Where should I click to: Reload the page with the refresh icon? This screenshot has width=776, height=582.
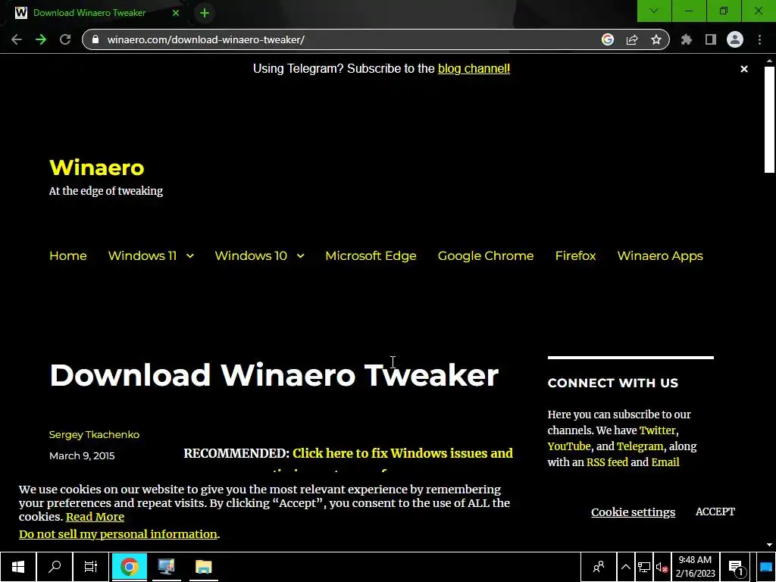pos(65,39)
